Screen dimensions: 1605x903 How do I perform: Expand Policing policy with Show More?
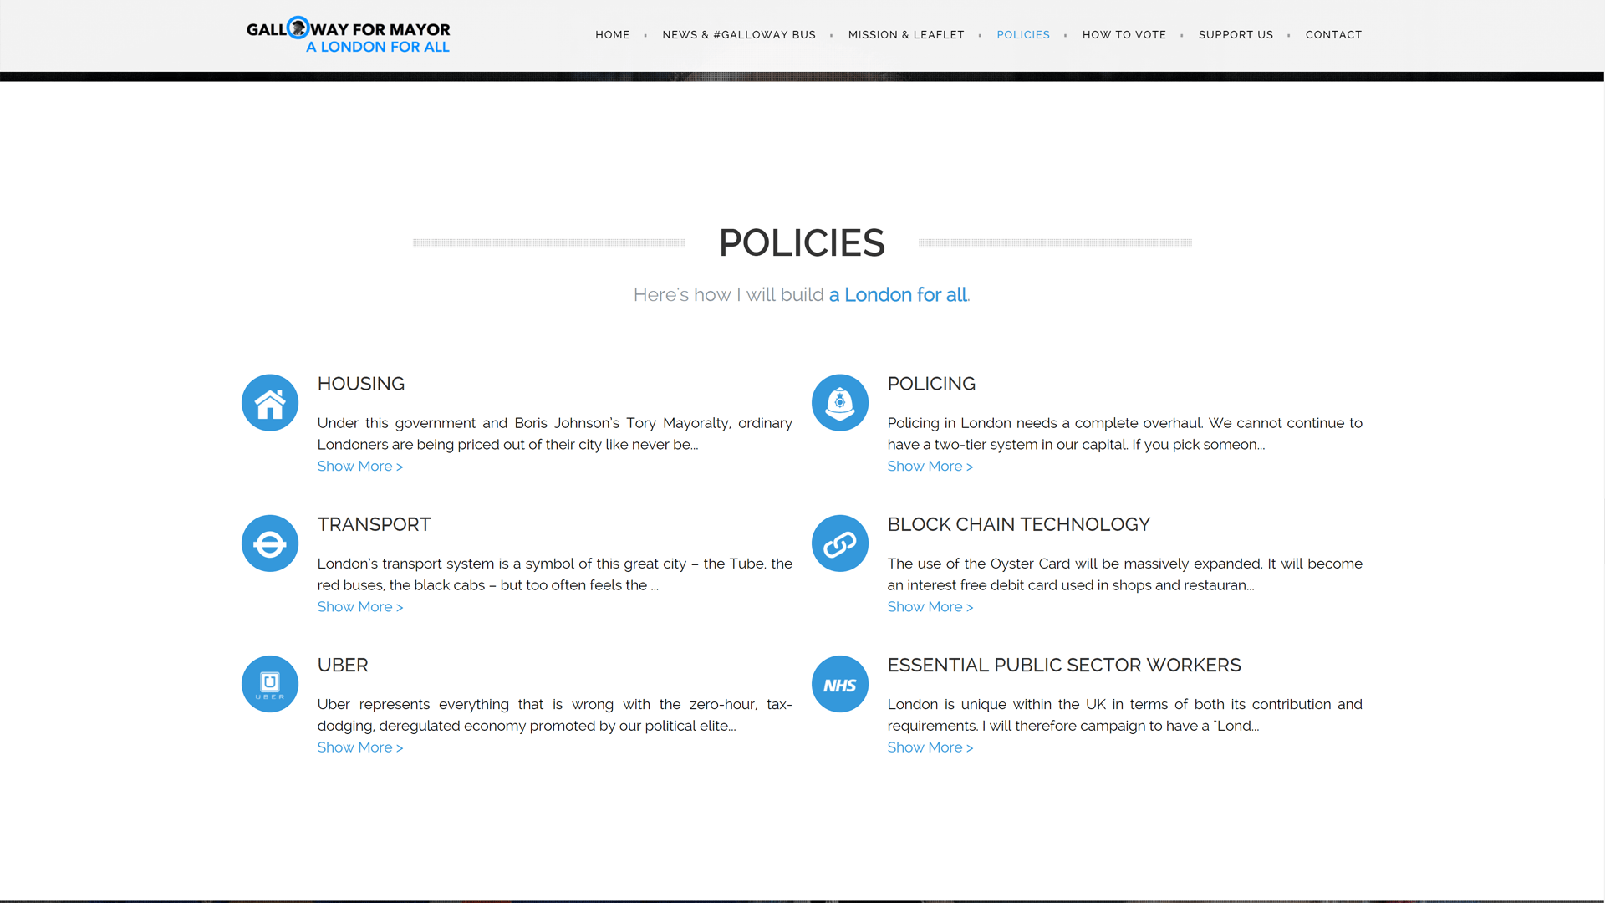930,467
